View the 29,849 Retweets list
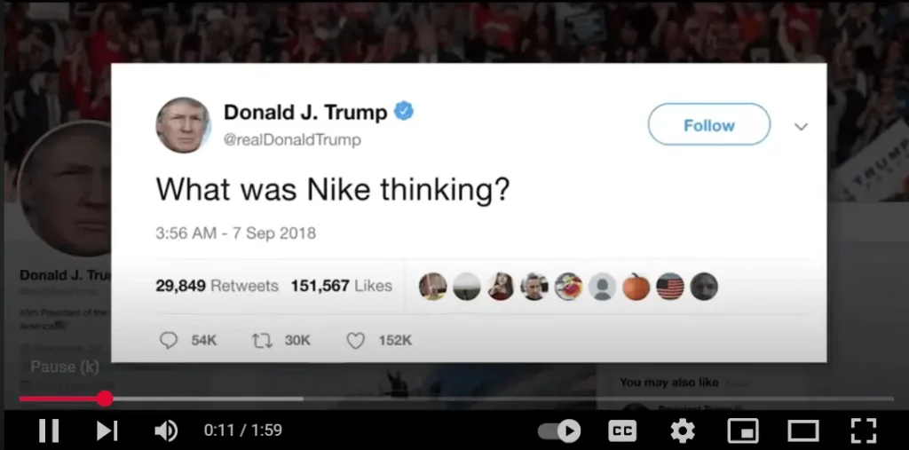 coord(217,285)
